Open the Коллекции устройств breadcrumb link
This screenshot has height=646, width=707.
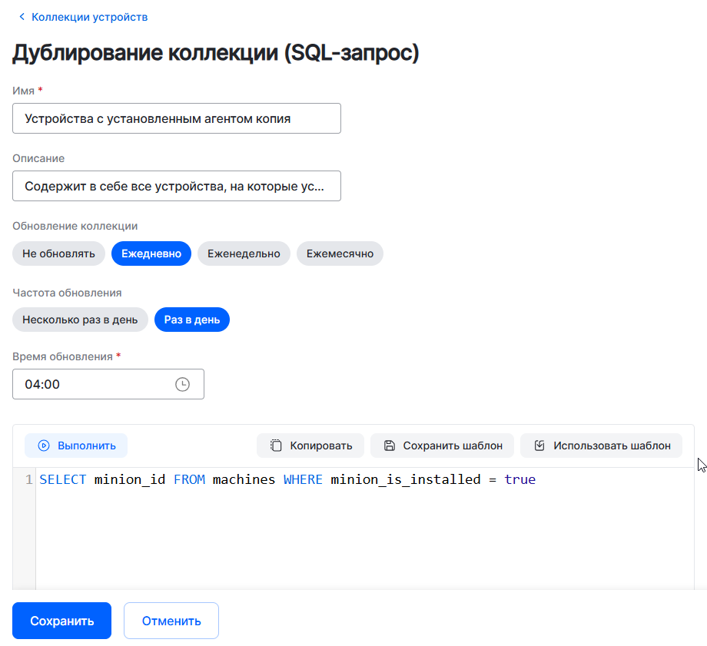(89, 17)
